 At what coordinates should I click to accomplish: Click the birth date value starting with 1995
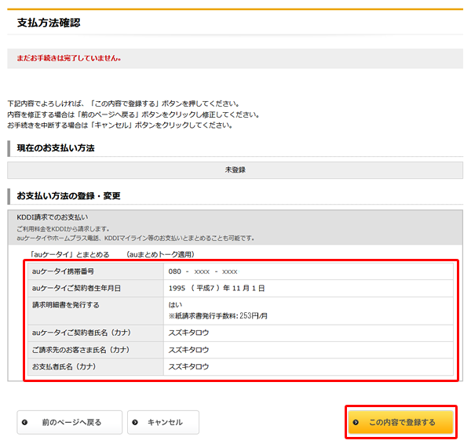(x=217, y=288)
